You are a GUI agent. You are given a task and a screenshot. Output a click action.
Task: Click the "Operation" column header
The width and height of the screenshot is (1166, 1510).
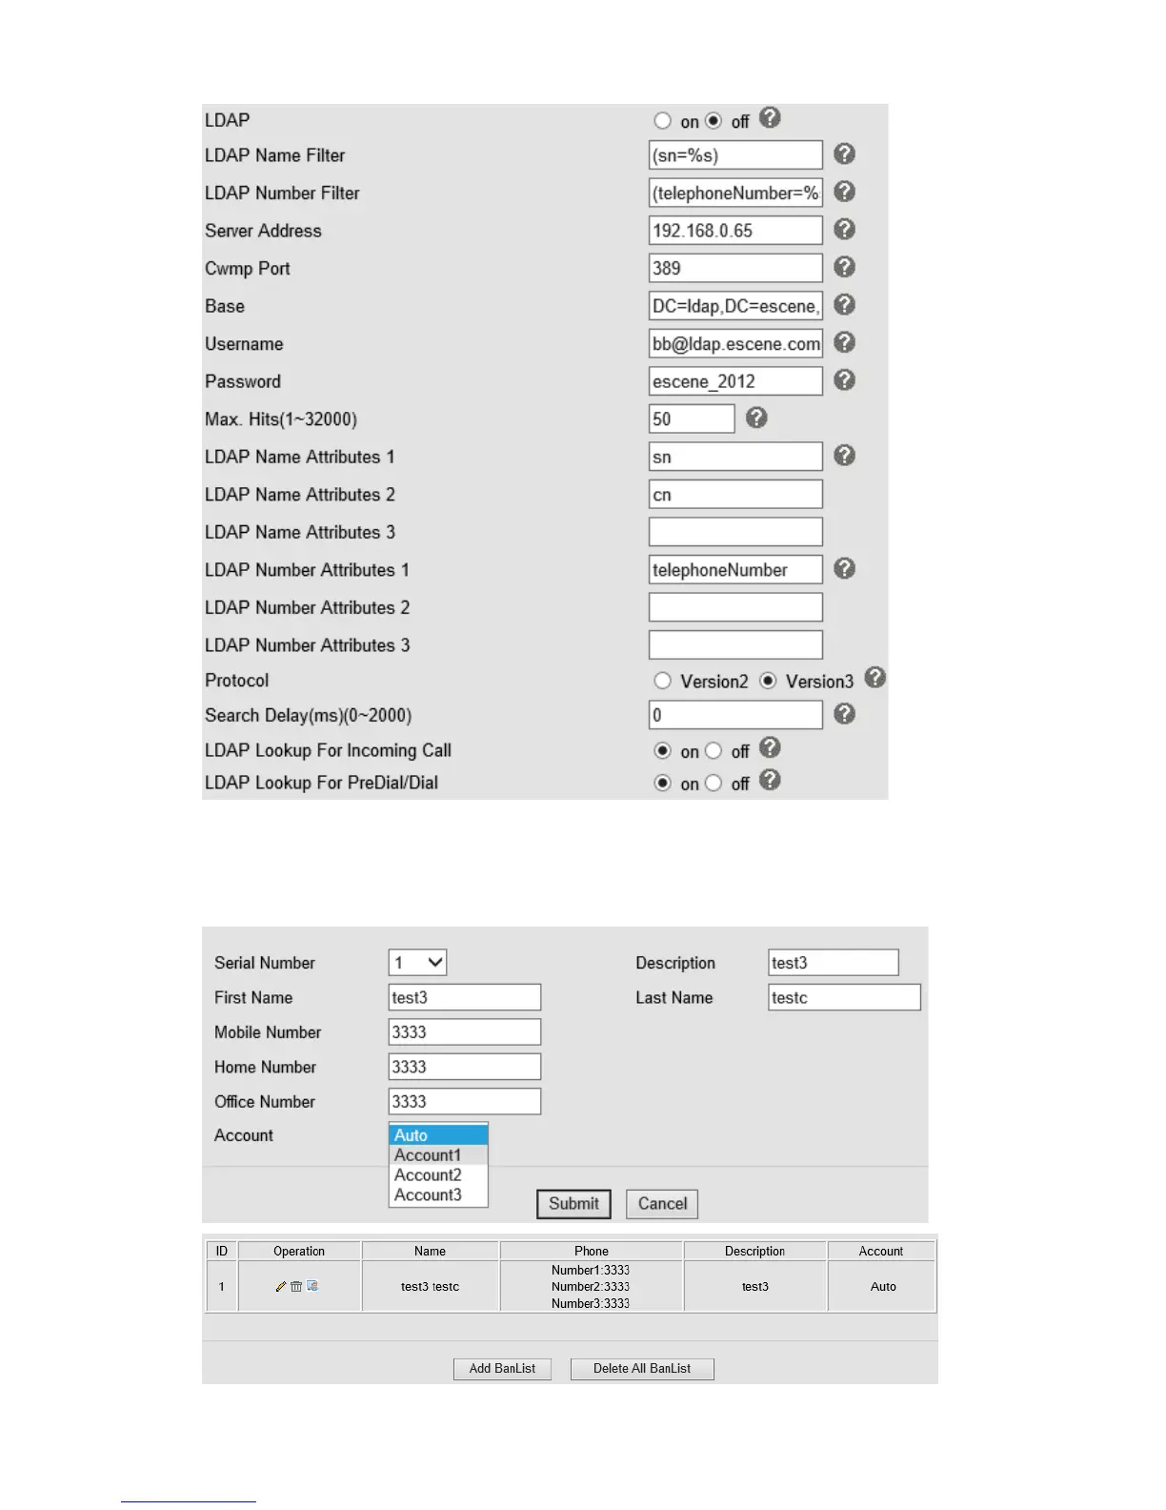[299, 1251]
